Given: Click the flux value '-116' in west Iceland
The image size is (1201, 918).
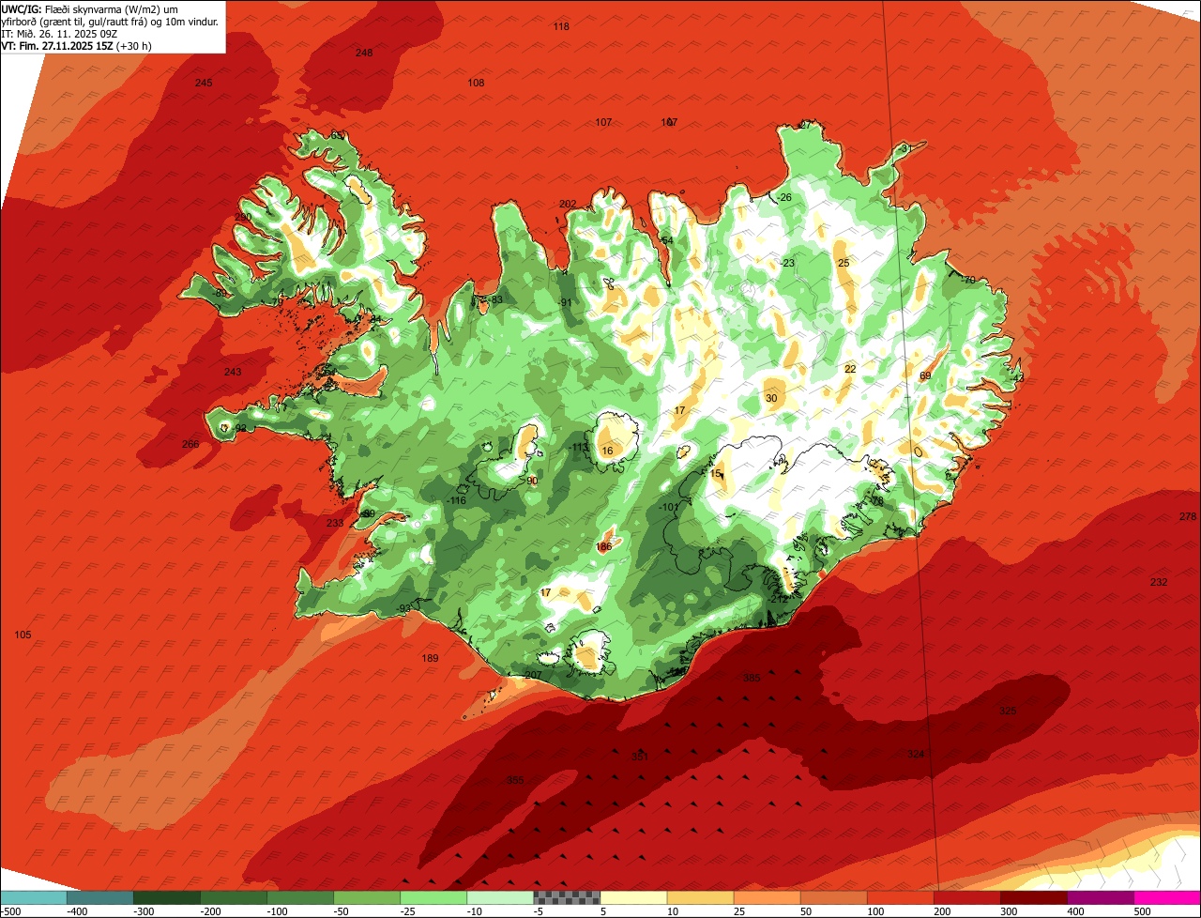Looking at the screenshot, I should click(456, 500).
